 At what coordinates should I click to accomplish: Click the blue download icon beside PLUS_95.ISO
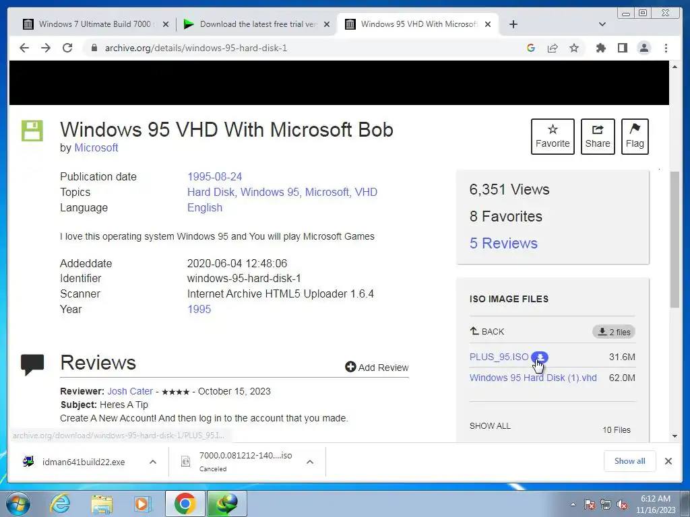point(540,357)
